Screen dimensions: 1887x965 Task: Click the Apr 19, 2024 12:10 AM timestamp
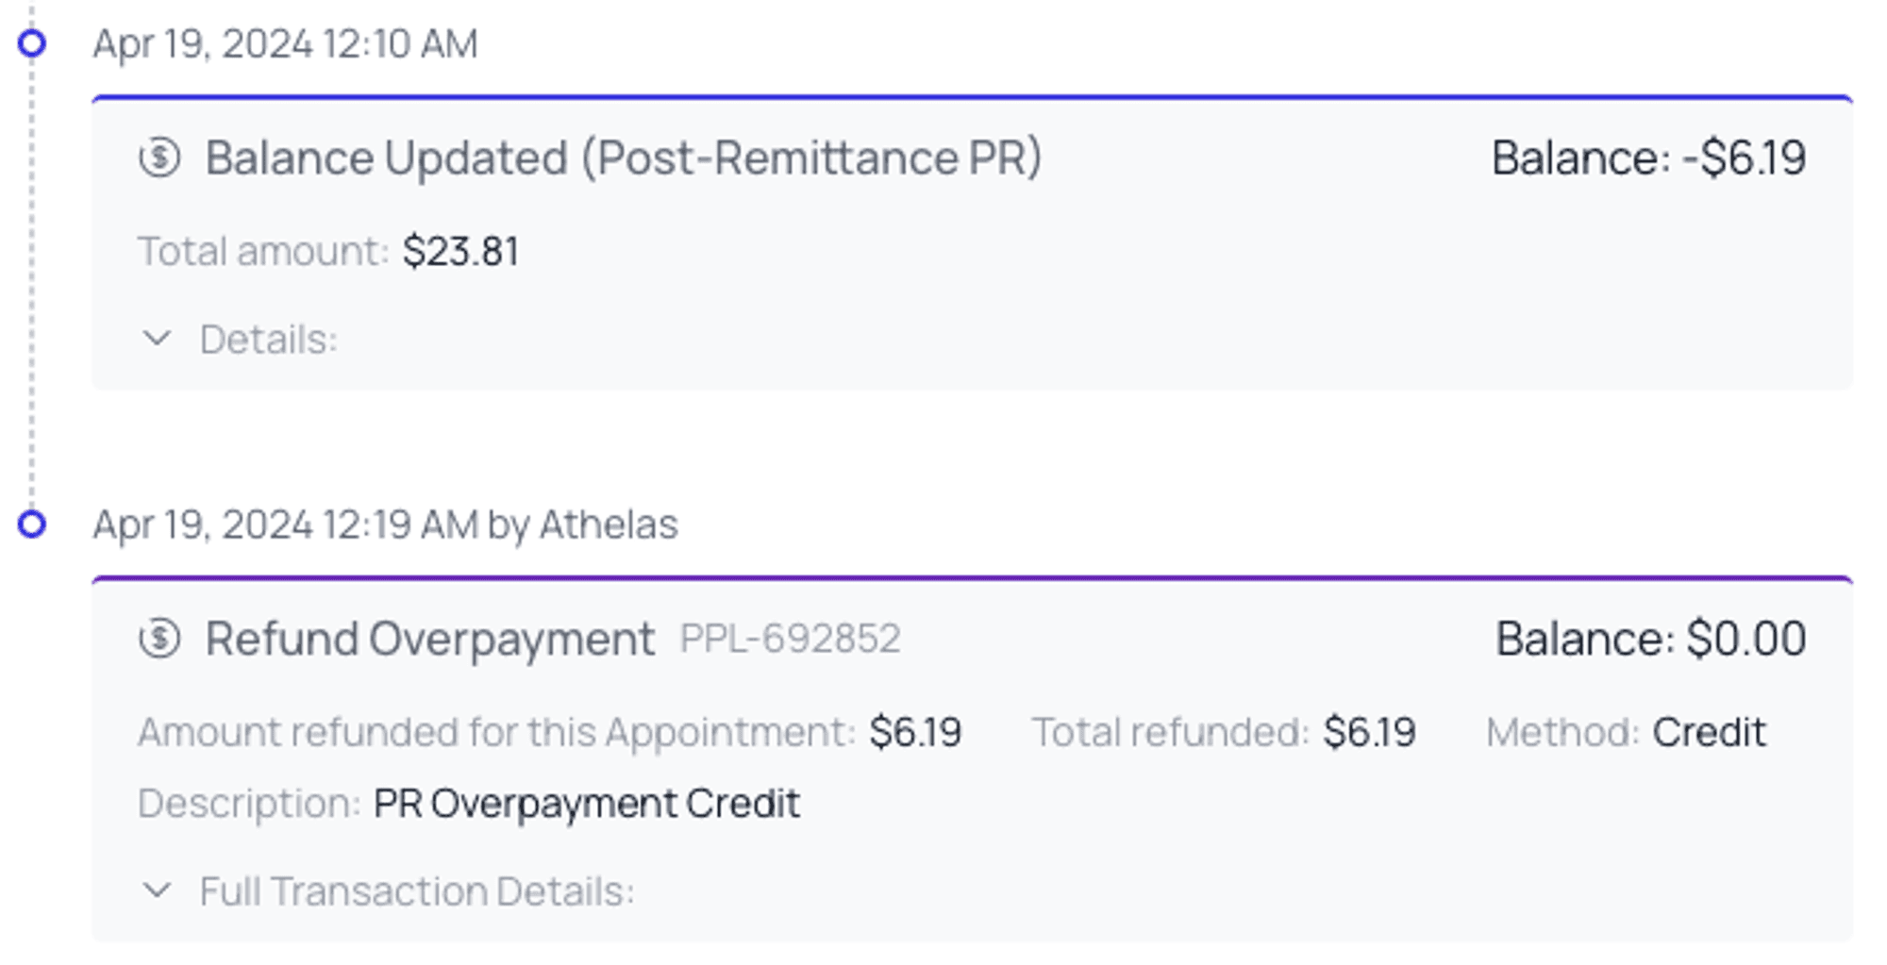coord(285,44)
